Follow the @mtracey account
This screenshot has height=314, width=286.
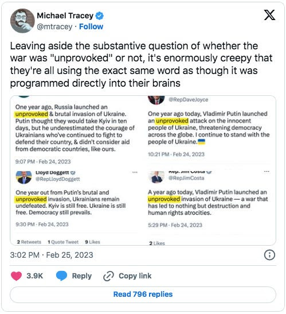click(x=91, y=26)
